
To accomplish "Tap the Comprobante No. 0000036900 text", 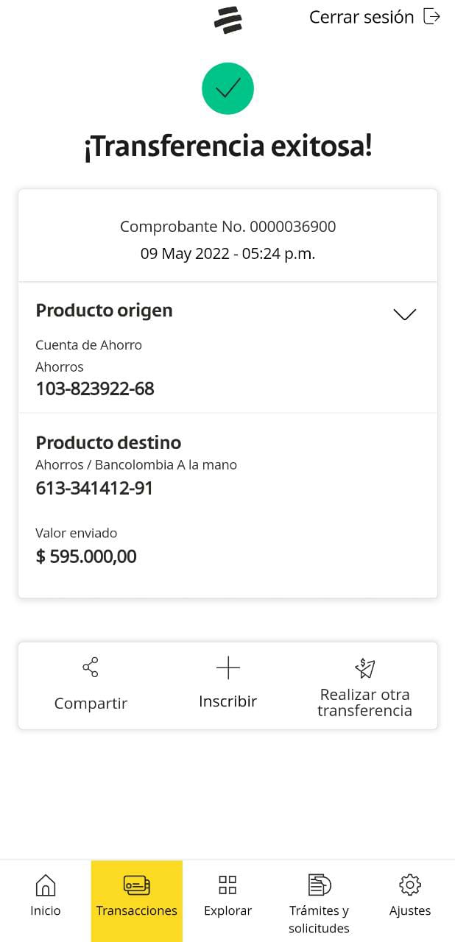I will coord(228,227).
